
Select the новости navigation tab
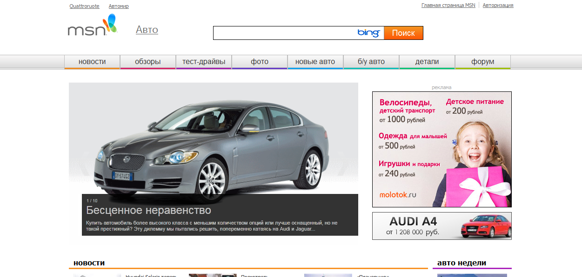click(x=92, y=62)
